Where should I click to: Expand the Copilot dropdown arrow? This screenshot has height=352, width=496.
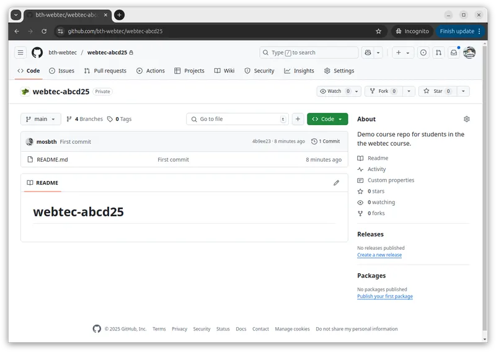click(378, 53)
